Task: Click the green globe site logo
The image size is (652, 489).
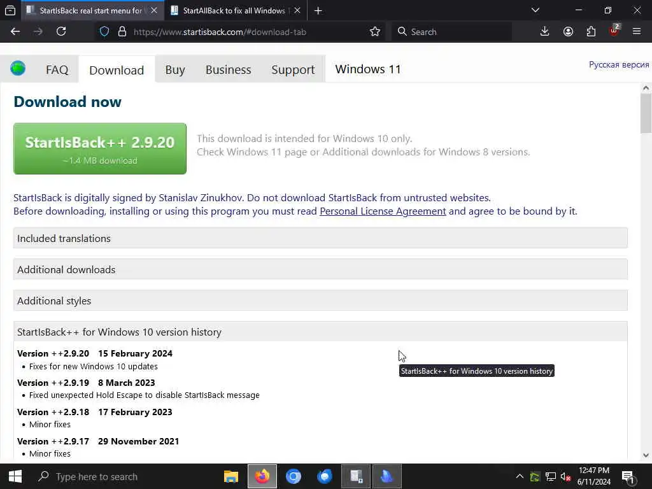Action: pos(18,67)
